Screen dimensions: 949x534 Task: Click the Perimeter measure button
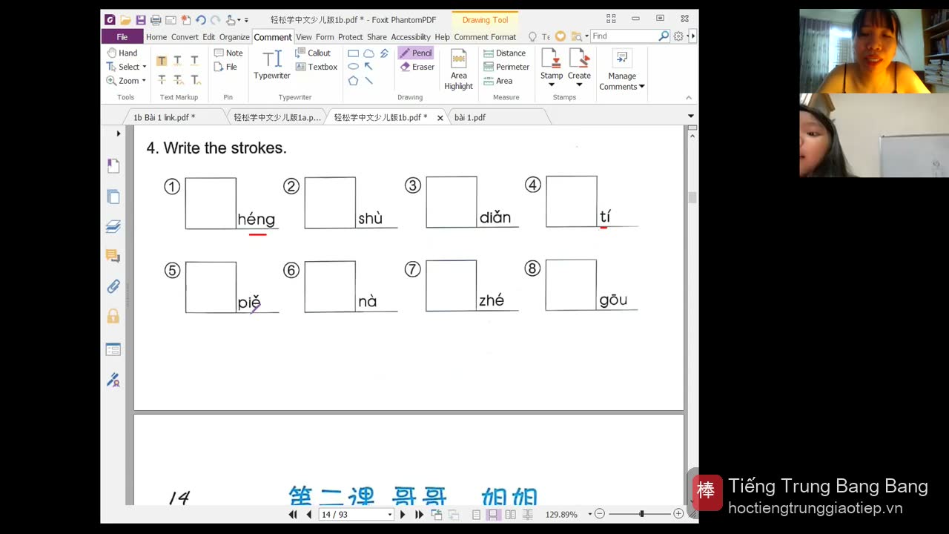[506, 67]
